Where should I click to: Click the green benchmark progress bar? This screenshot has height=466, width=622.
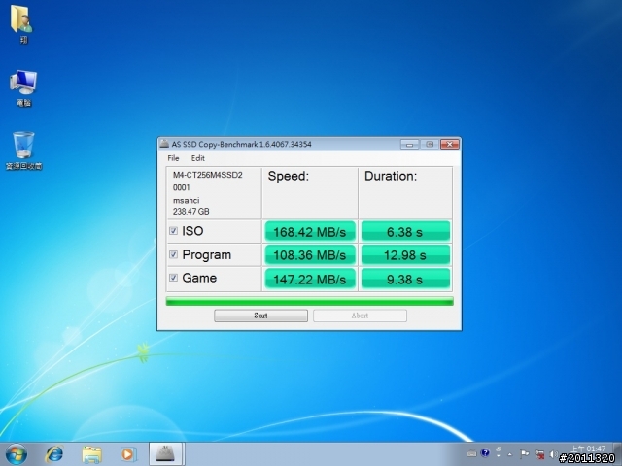pos(309,302)
